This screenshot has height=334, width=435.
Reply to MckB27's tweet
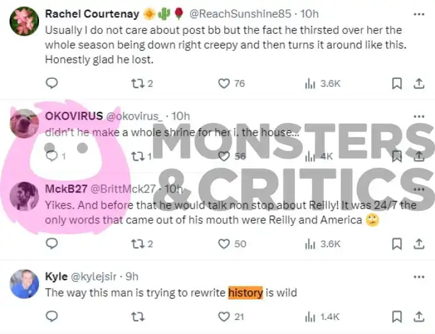[x=52, y=244]
